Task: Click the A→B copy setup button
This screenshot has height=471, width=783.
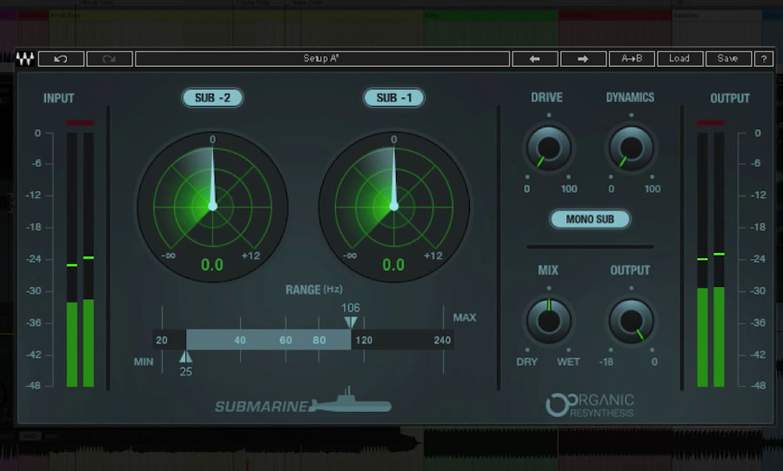Action: pyautogui.click(x=632, y=59)
